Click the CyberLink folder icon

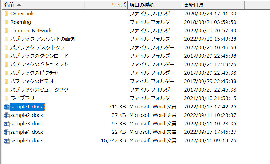click(x=6, y=14)
